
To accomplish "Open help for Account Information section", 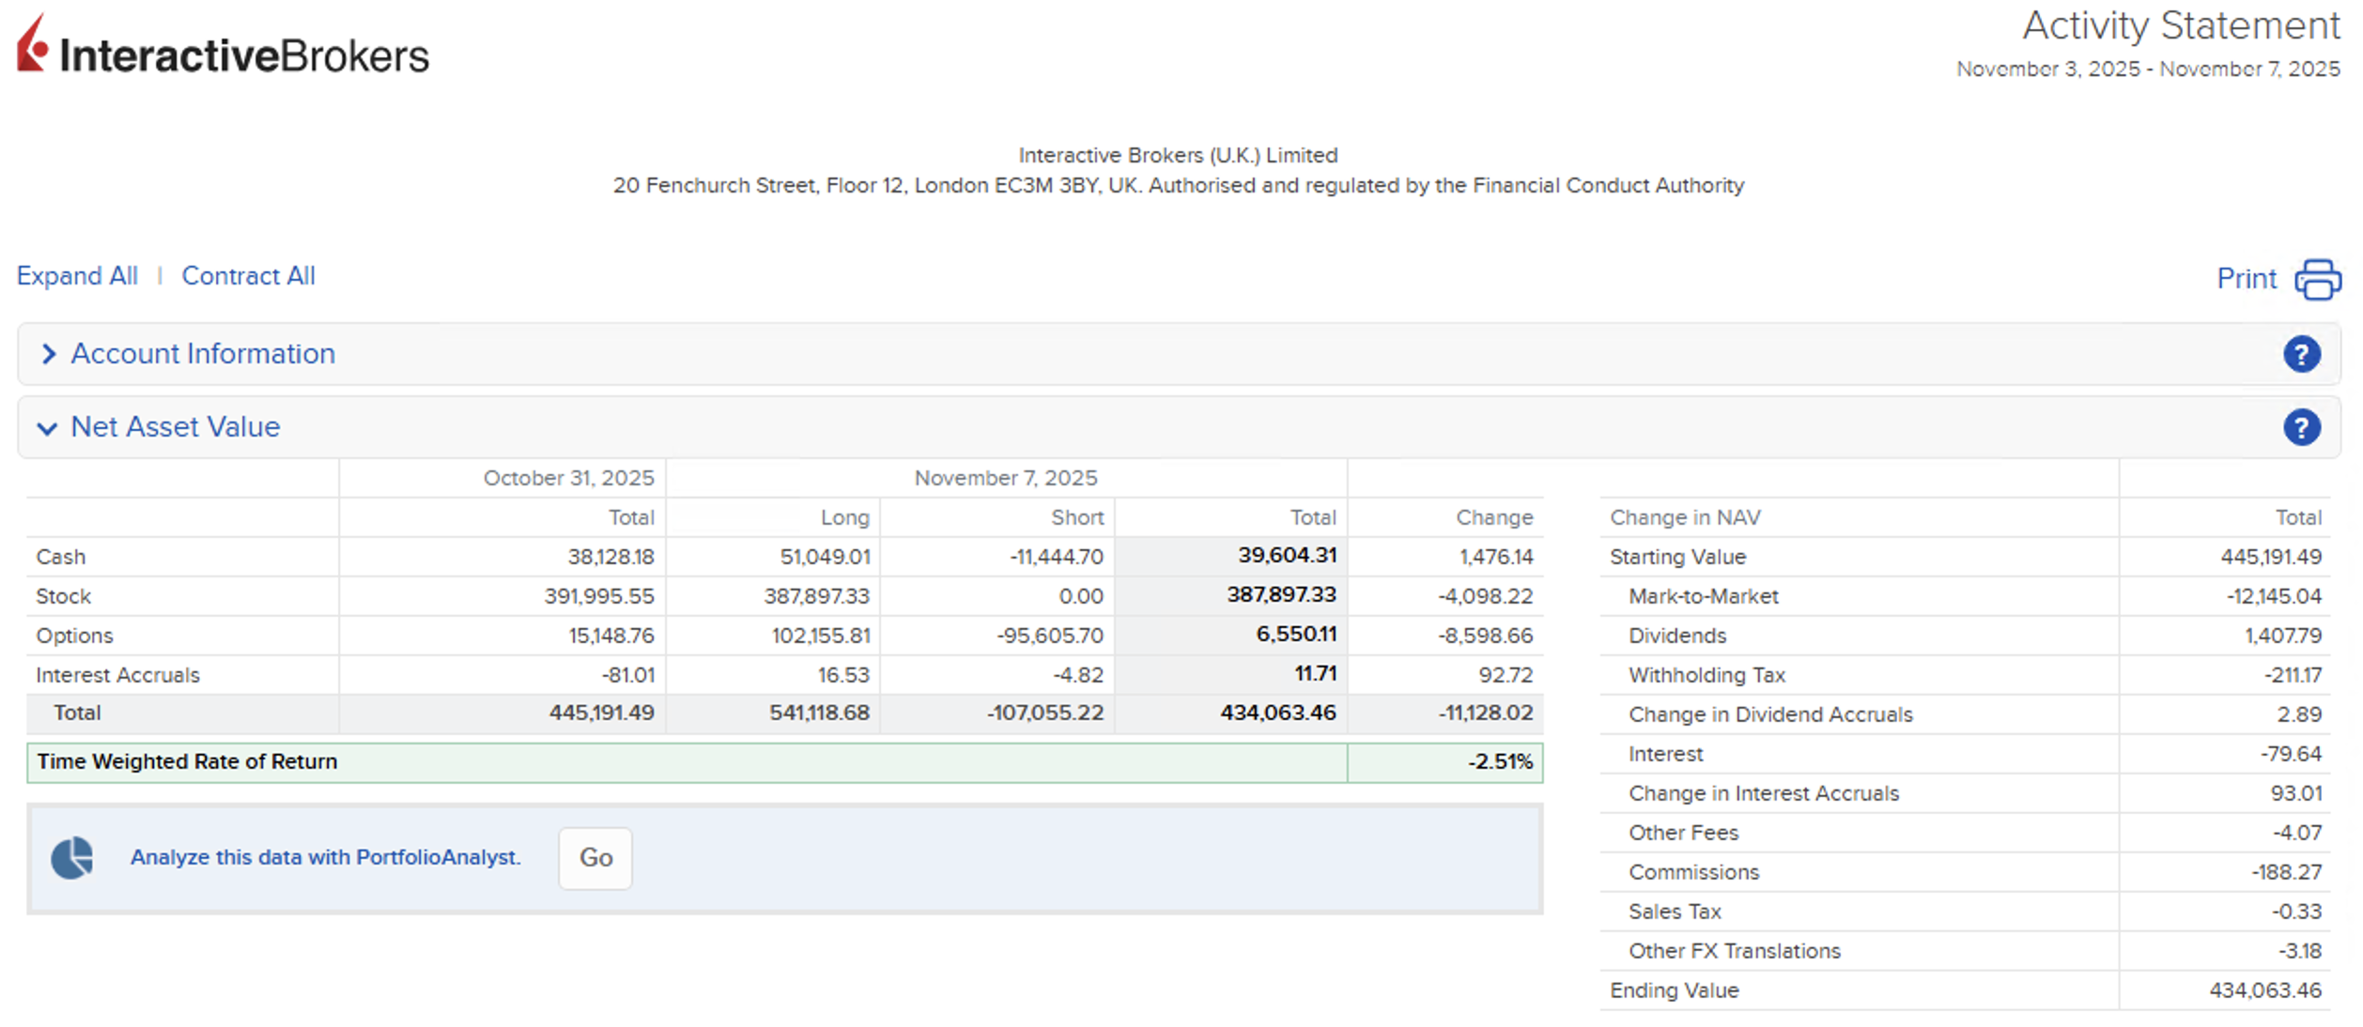I will pyautogui.click(x=2301, y=355).
